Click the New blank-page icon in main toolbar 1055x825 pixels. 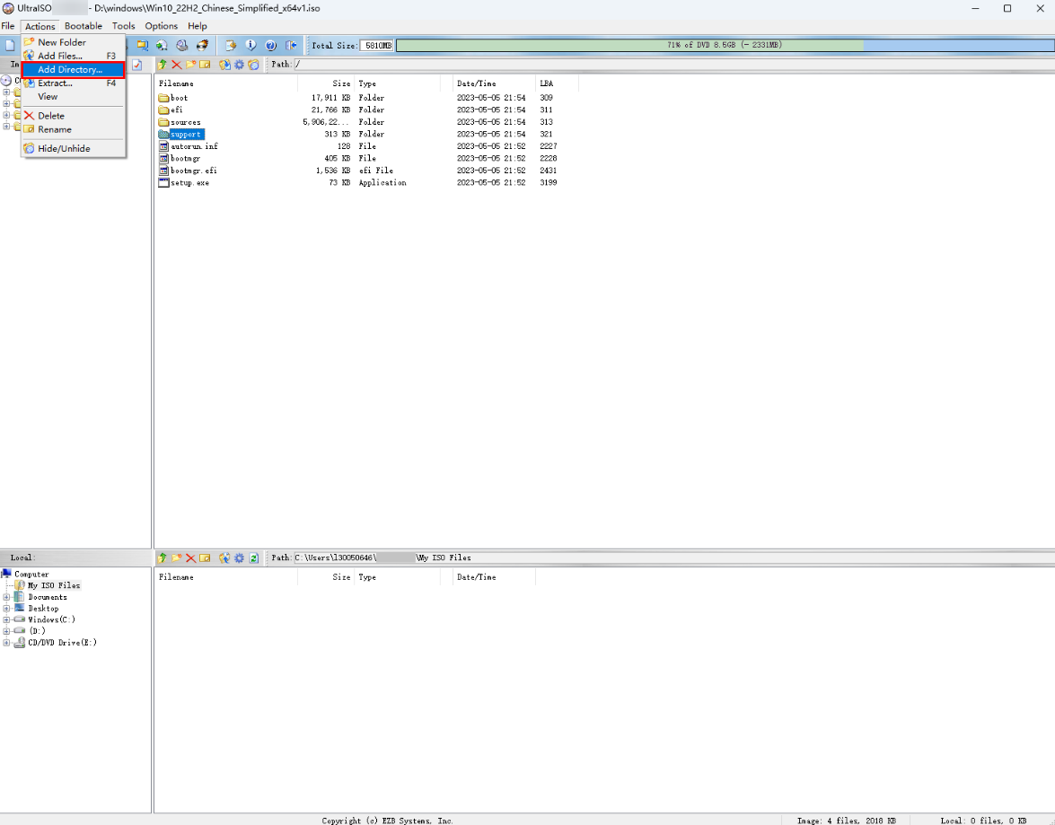coord(10,45)
